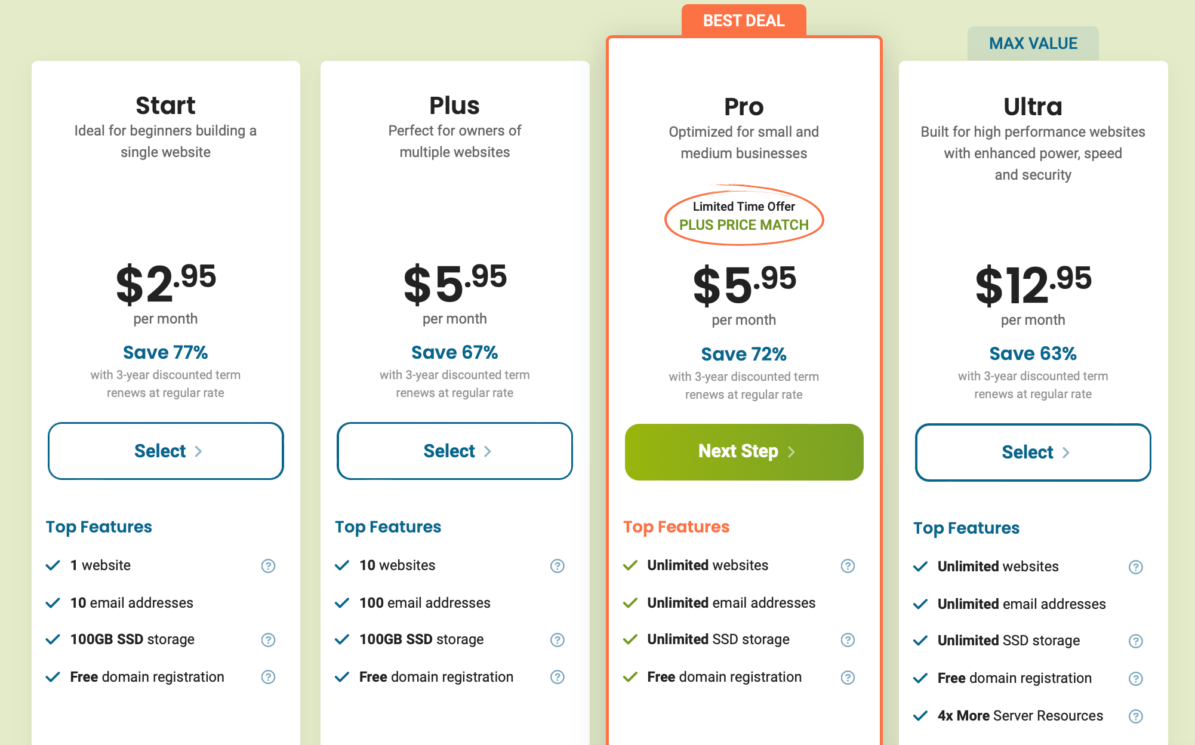1195x745 pixels.
Task: Click help icon for Pro free domain registration
Action: tap(848, 678)
